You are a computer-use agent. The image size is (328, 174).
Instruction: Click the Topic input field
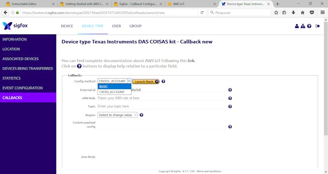tap(162, 107)
